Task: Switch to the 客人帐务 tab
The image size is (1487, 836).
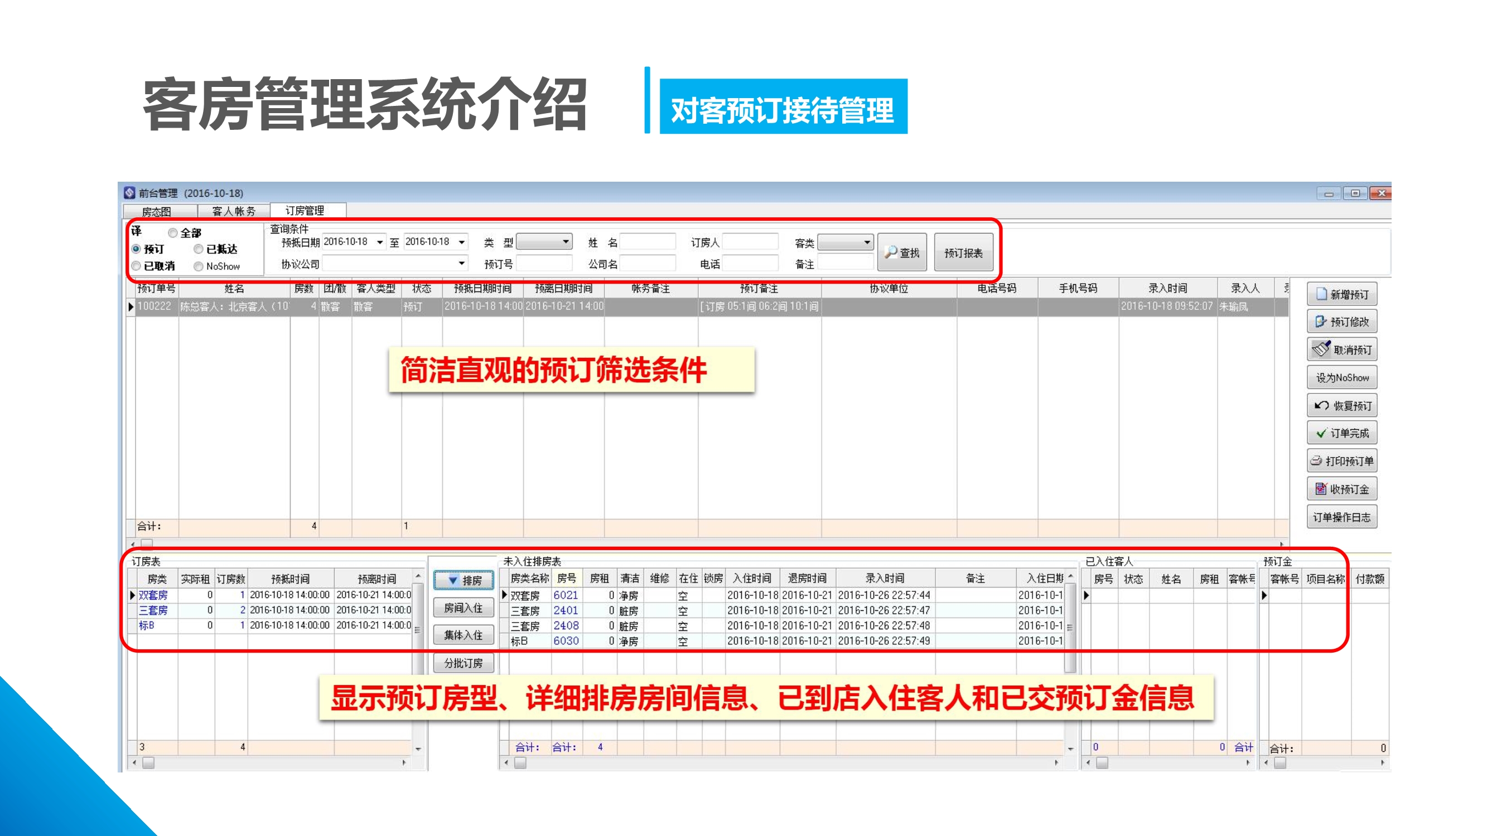Action: pos(233,211)
